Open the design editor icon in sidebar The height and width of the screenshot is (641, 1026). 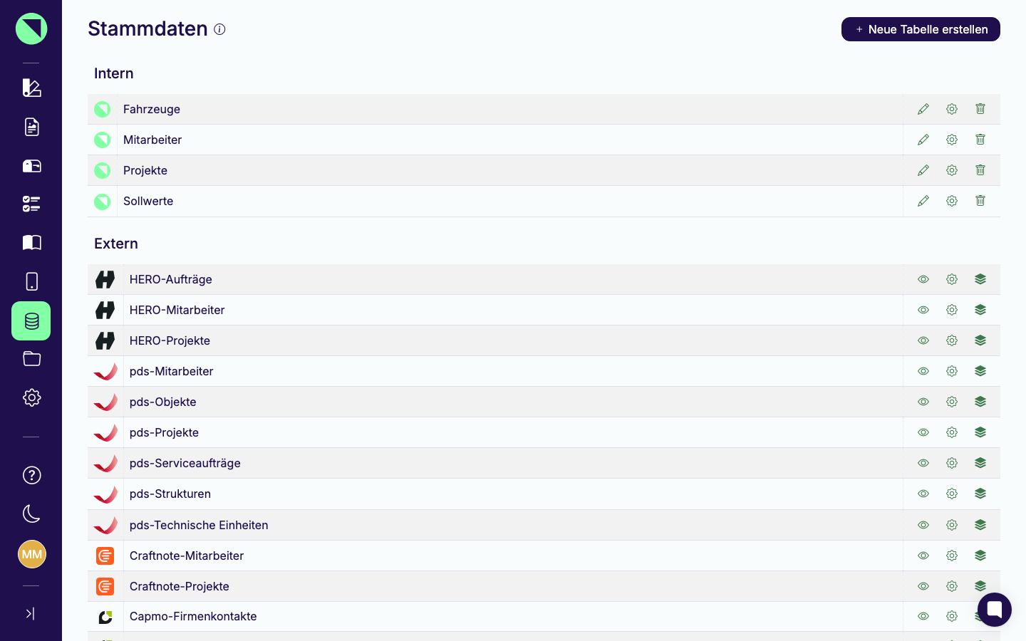coord(31,88)
